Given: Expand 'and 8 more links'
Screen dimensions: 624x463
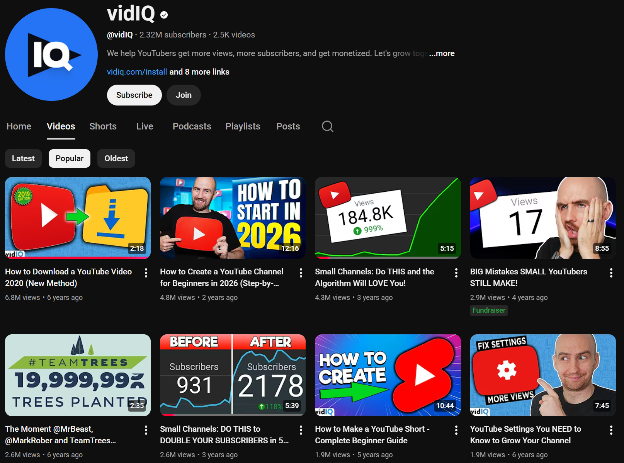Looking at the screenshot, I should [x=199, y=71].
